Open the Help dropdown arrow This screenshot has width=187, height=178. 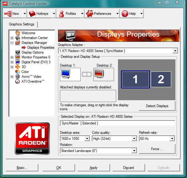tap(141, 14)
